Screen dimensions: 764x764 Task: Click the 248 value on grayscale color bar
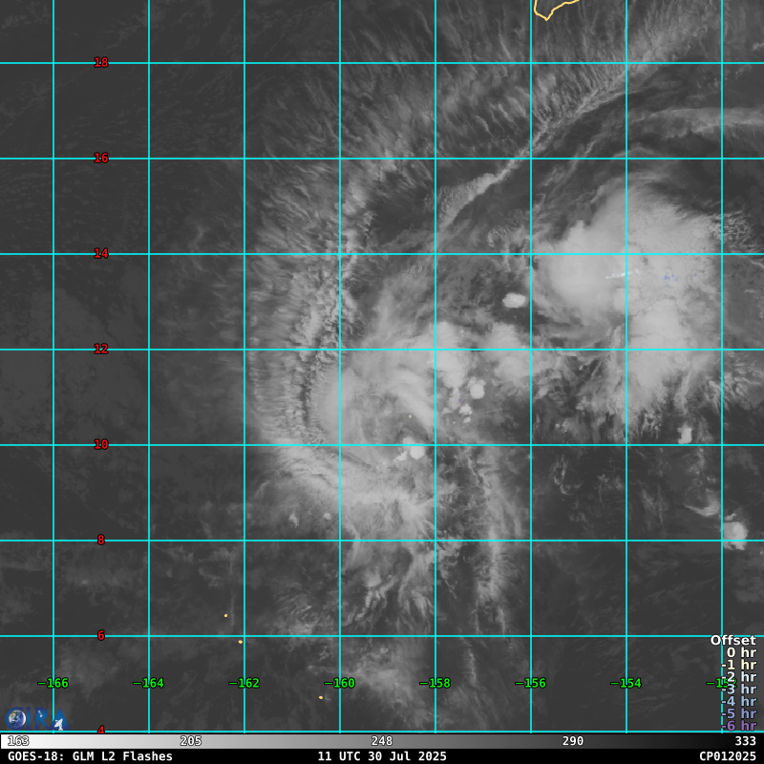(382, 741)
